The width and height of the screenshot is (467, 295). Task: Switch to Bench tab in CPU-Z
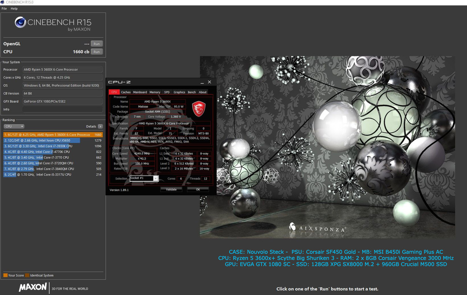(x=192, y=92)
